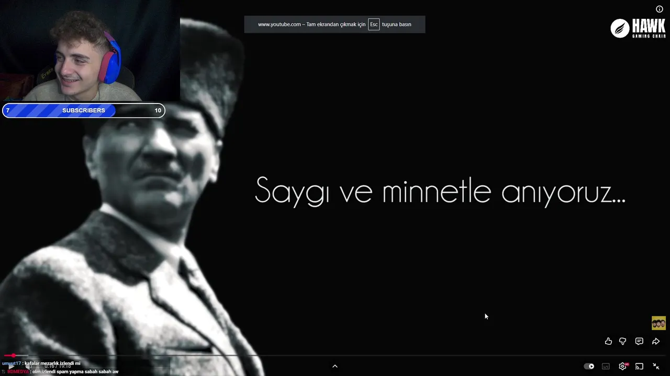
Task: Click the streamer webcam overlay
Action: pyautogui.click(x=90, y=51)
